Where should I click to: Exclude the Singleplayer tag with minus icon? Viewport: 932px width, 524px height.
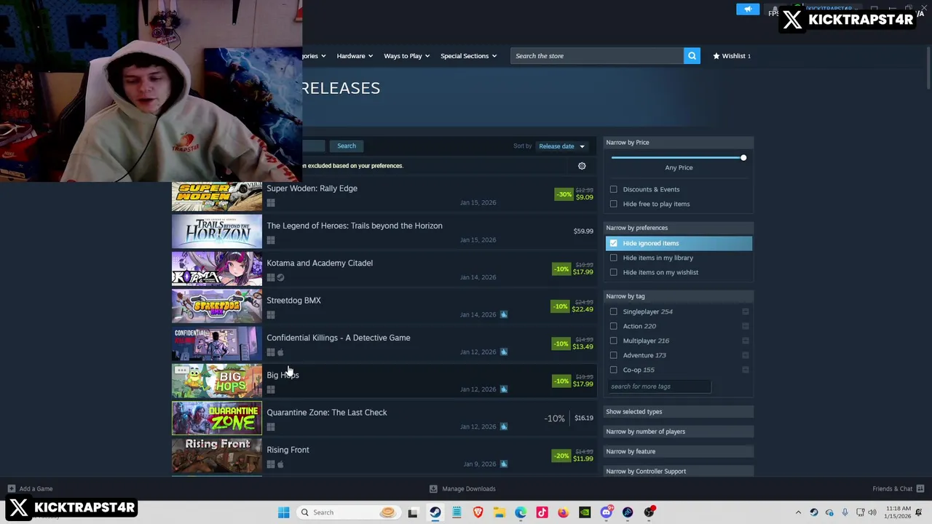click(746, 311)
